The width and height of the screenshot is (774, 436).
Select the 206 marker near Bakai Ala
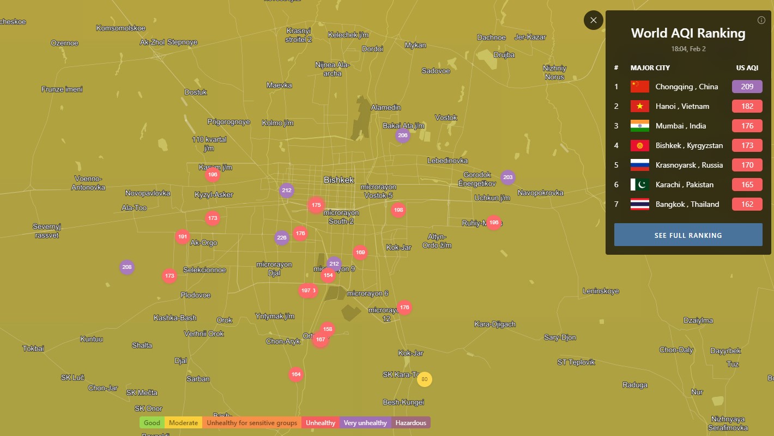point(402,136)
